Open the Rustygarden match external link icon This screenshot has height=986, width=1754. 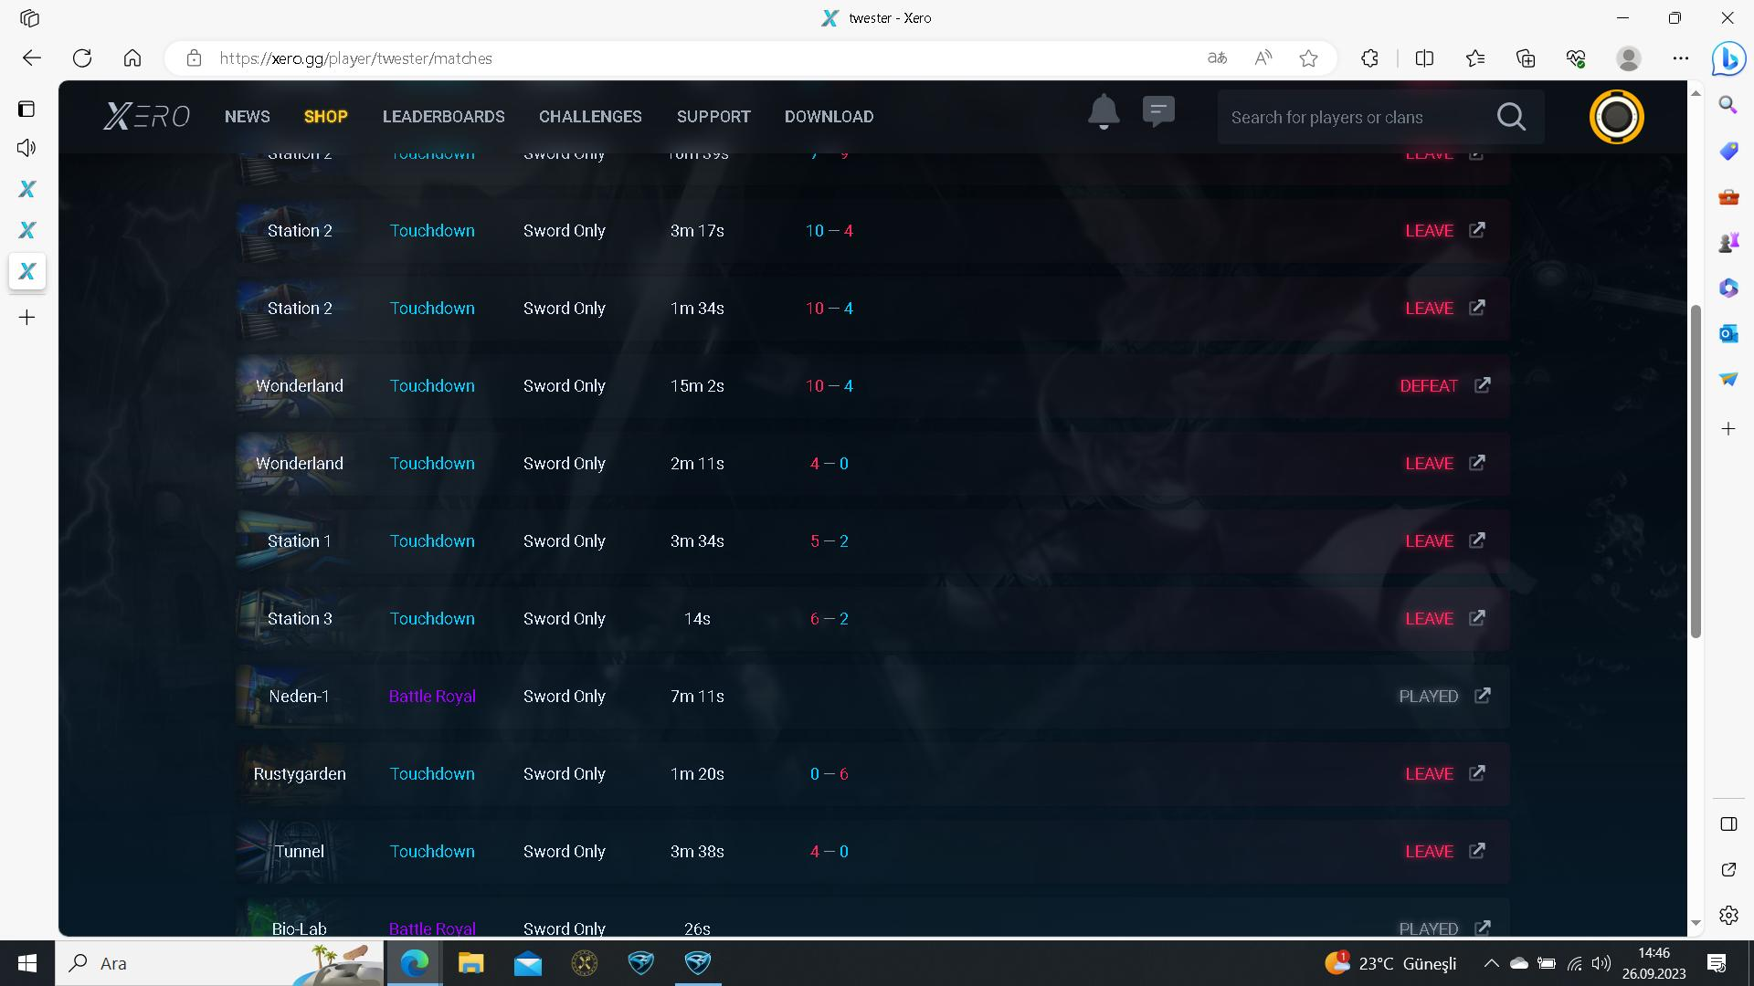click(x=1476, y=773)
